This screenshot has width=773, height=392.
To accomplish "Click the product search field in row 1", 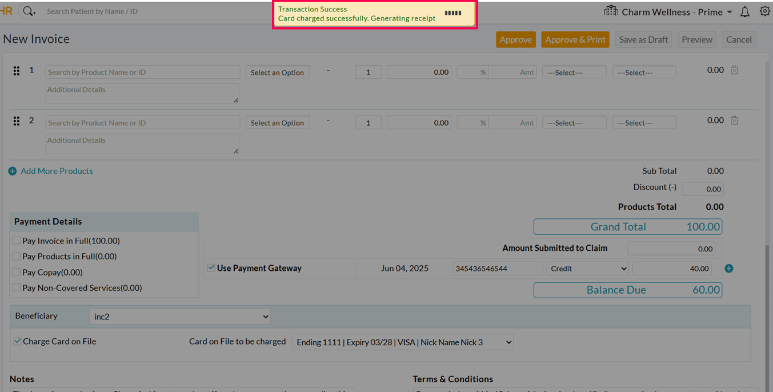I will 142,73.
